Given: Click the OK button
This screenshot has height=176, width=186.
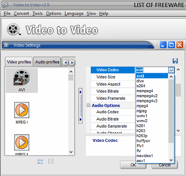Looking at the screenshot, I should 133,165.
